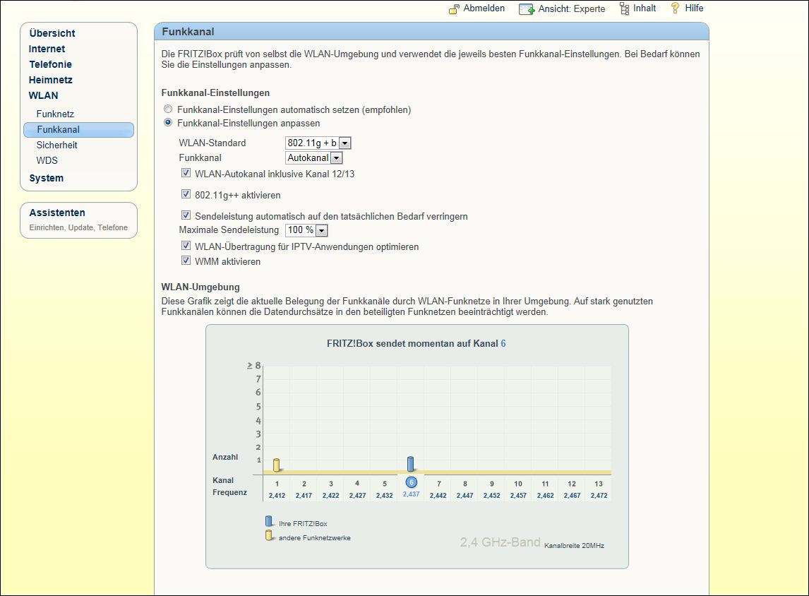This screenshot has width=809, height=596.
Task: Click the blue circled channel 6 marker
Action: coord(412,482)
